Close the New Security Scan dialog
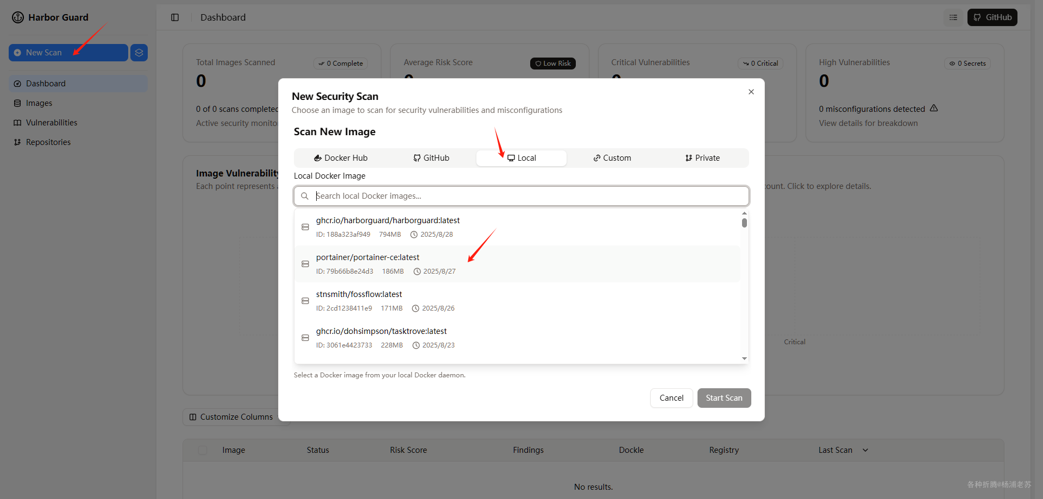The height and width of the screenshot is (499, 1043). [751, 92]
